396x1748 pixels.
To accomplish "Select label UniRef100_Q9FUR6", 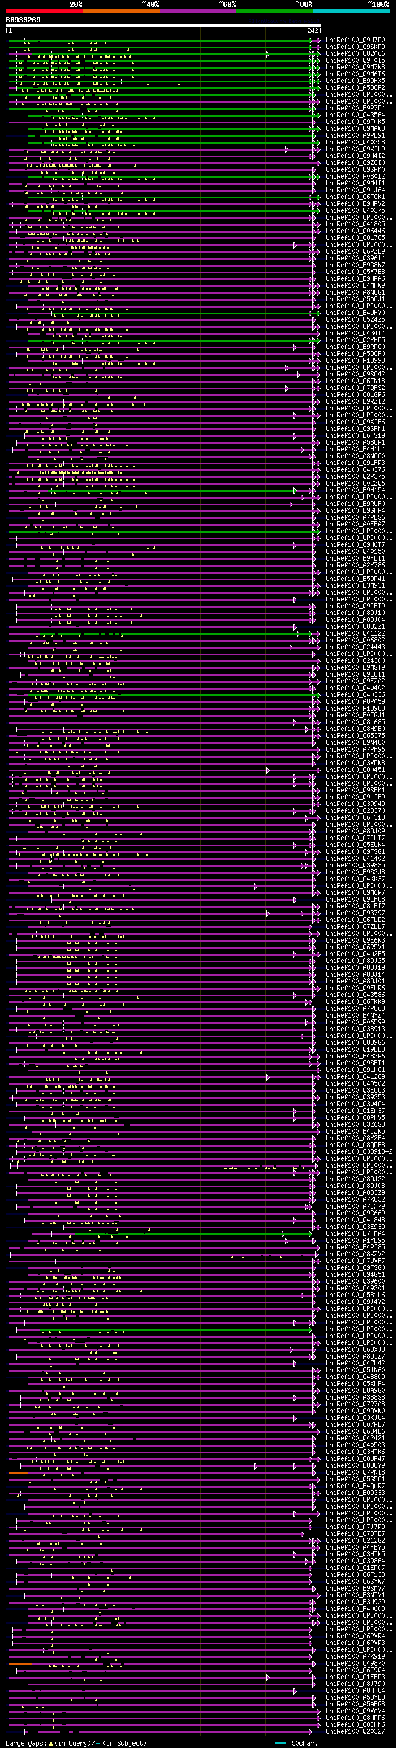I will click(355, 988).
